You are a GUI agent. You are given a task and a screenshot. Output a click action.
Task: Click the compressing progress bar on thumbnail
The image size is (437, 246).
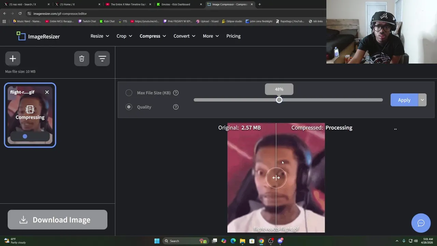30,137
